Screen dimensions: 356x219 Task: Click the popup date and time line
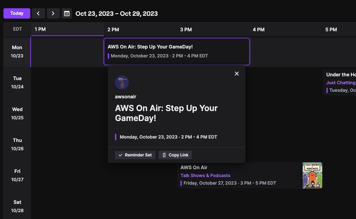(x=168, y=137)
